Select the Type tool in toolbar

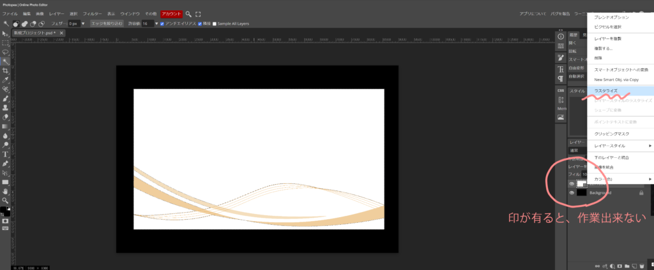tap(5, 154)
